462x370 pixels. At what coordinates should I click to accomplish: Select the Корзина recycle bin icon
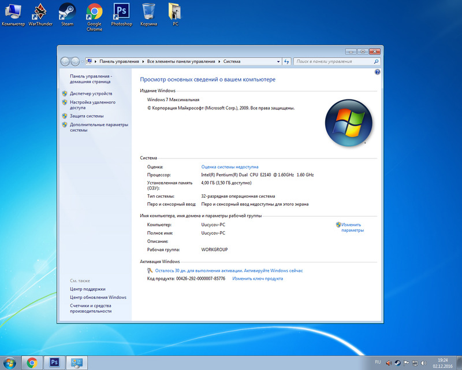coord(148,14)
